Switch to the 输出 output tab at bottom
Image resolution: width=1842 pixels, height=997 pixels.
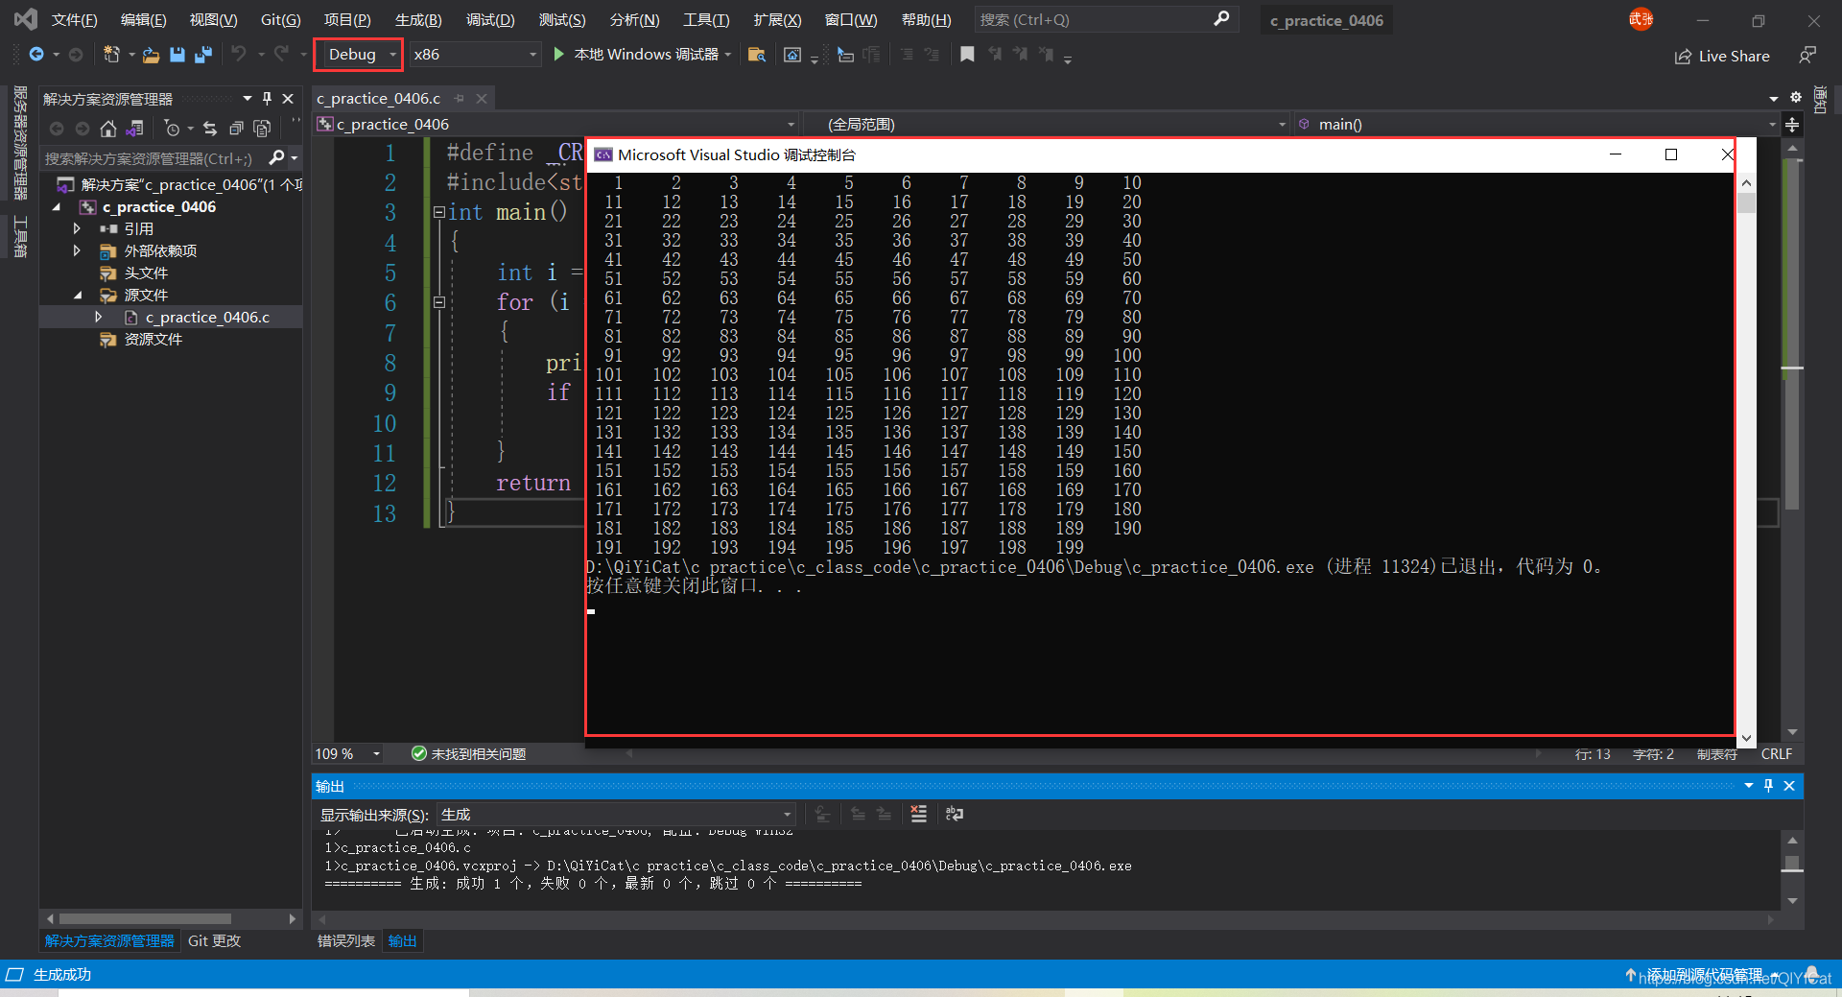tap(403, 941)
